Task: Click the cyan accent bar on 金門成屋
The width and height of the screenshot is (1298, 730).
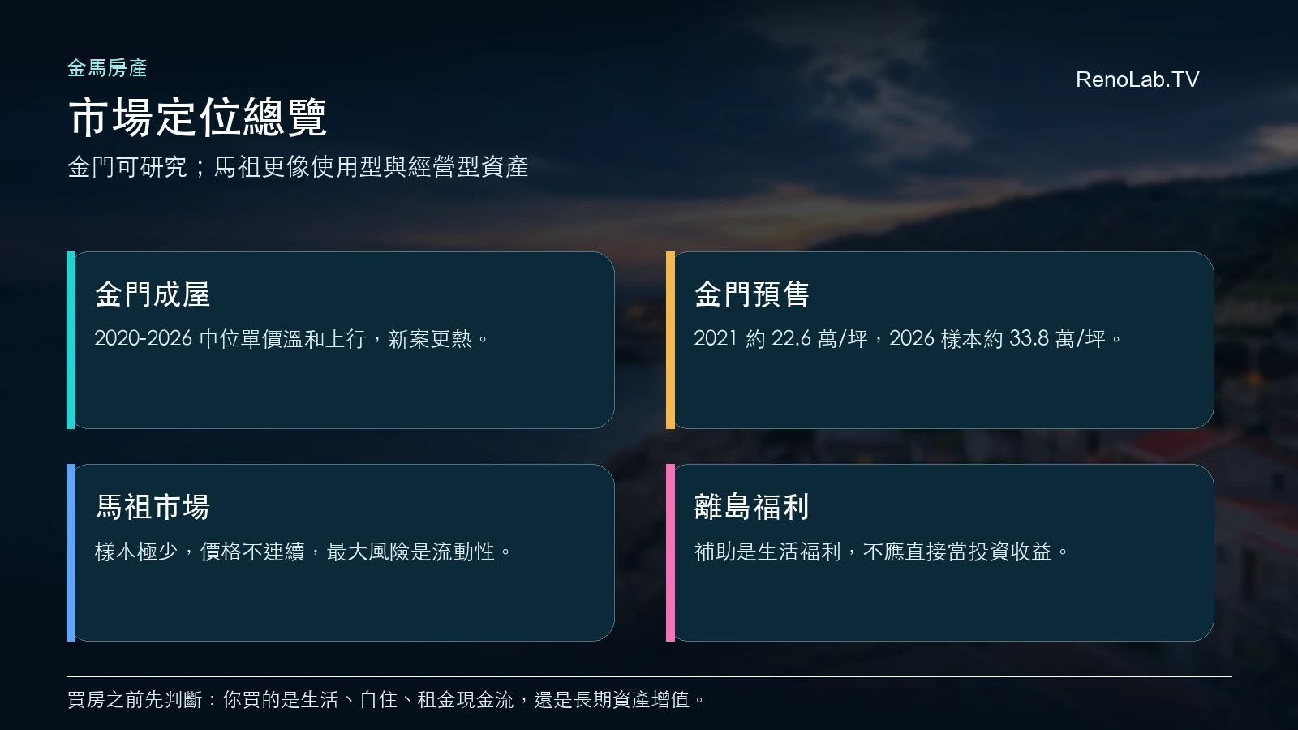Action: [x=71, y=340]
